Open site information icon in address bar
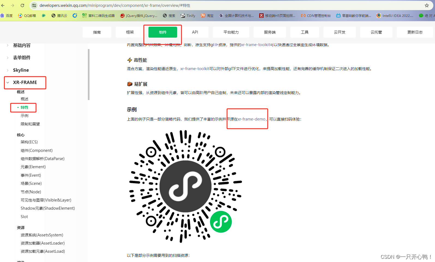The image size is (435, 262). point(34,5)
